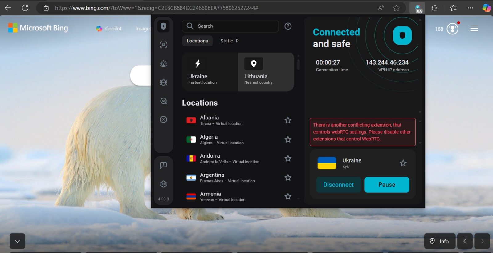Add Algeria to favorites star
493x253 pixels.
[x=288, y=139]
